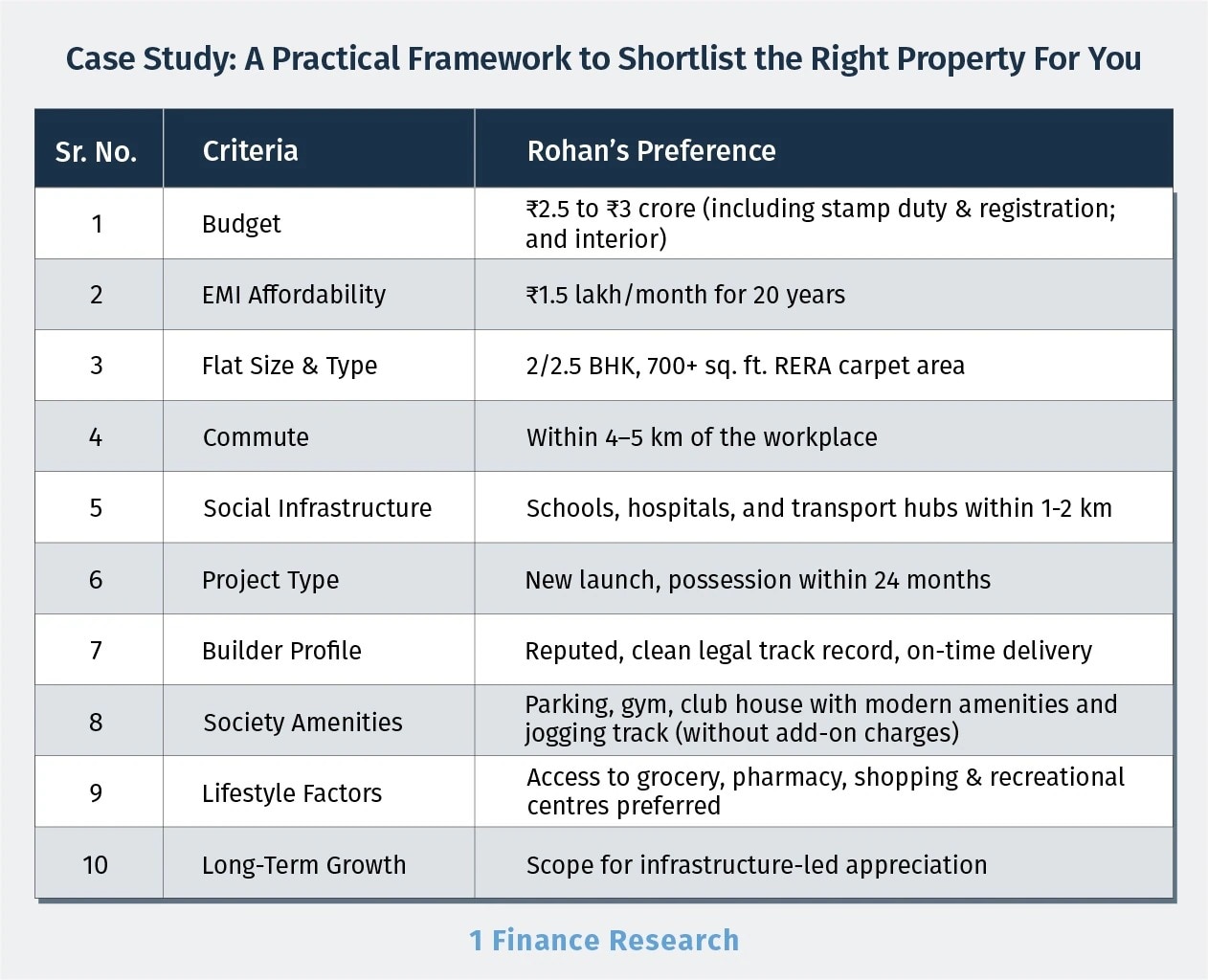This screenshot has width=1208, height=980.
Task: Select the "EMI Affordability" cell
Action: click(294, 295)
